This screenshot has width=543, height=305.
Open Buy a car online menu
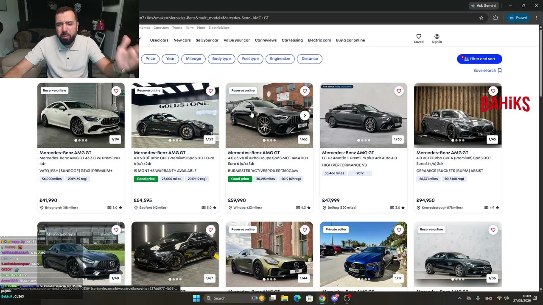pyautogui.click(x=350, y=40)
